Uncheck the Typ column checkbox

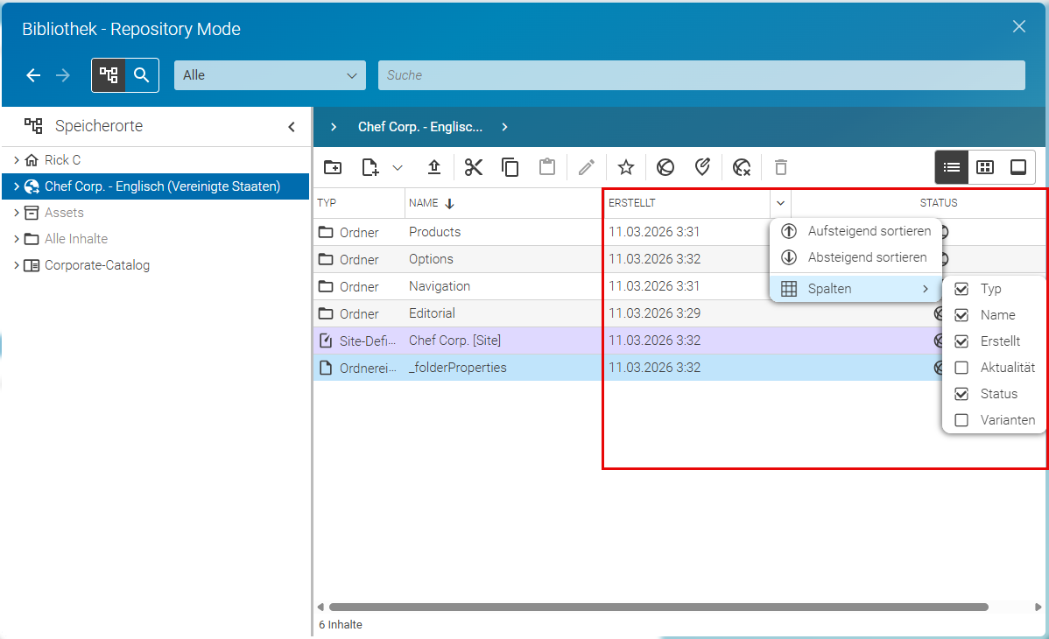[961, 289]
